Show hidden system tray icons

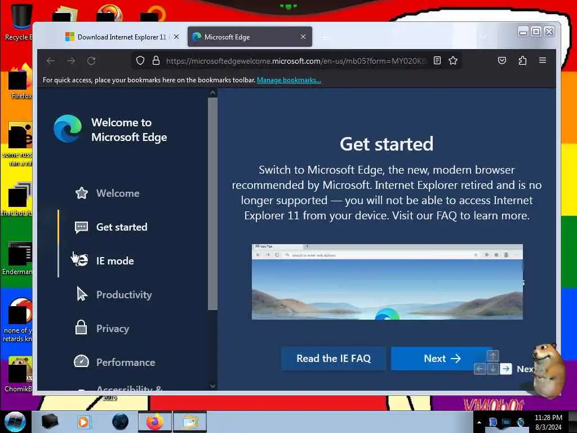pos(479,422)
